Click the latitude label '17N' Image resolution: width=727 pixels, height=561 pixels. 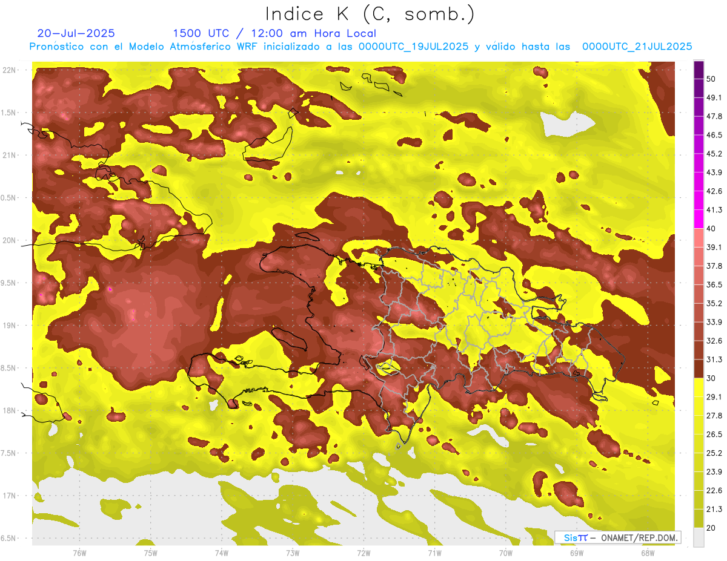tap(10, 496)
